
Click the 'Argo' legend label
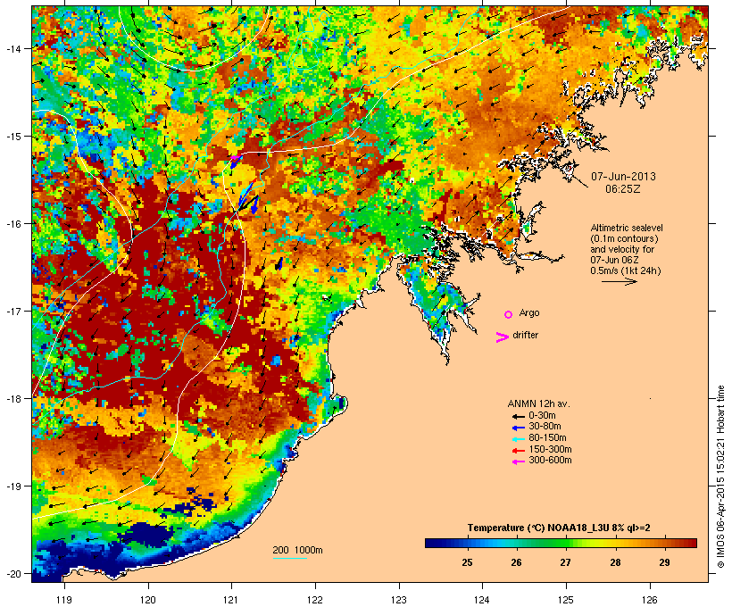click(529, 312)
